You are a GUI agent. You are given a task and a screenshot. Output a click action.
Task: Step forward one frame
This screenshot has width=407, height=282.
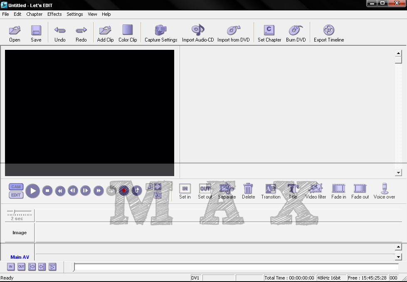[x=85, y=191]
